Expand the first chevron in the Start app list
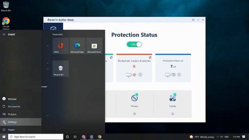Viewport: 249px width, 140px height. pyautogui.click(x=47, y=46)
